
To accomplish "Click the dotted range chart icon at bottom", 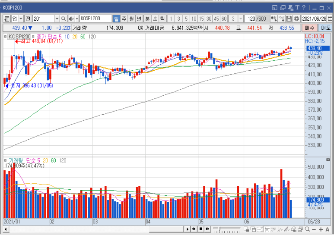I will tap(260, 229).
